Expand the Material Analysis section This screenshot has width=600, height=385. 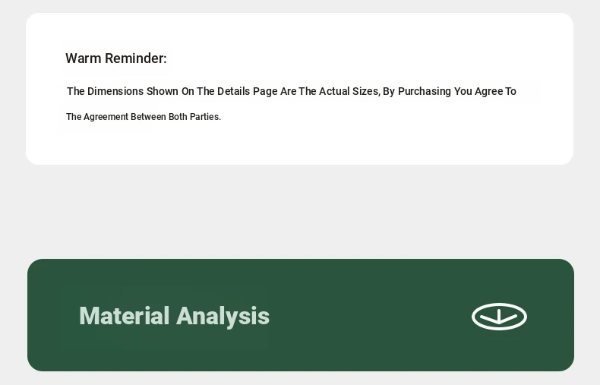[301, 315]
